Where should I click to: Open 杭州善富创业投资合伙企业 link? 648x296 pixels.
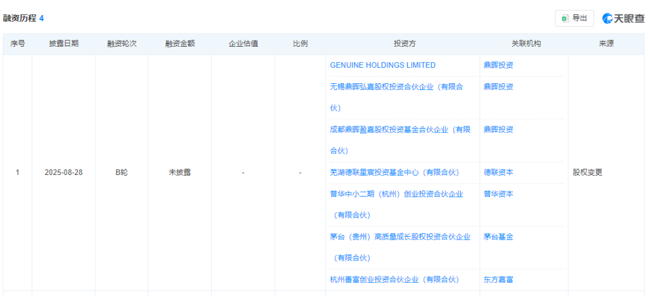click(395, 279)
